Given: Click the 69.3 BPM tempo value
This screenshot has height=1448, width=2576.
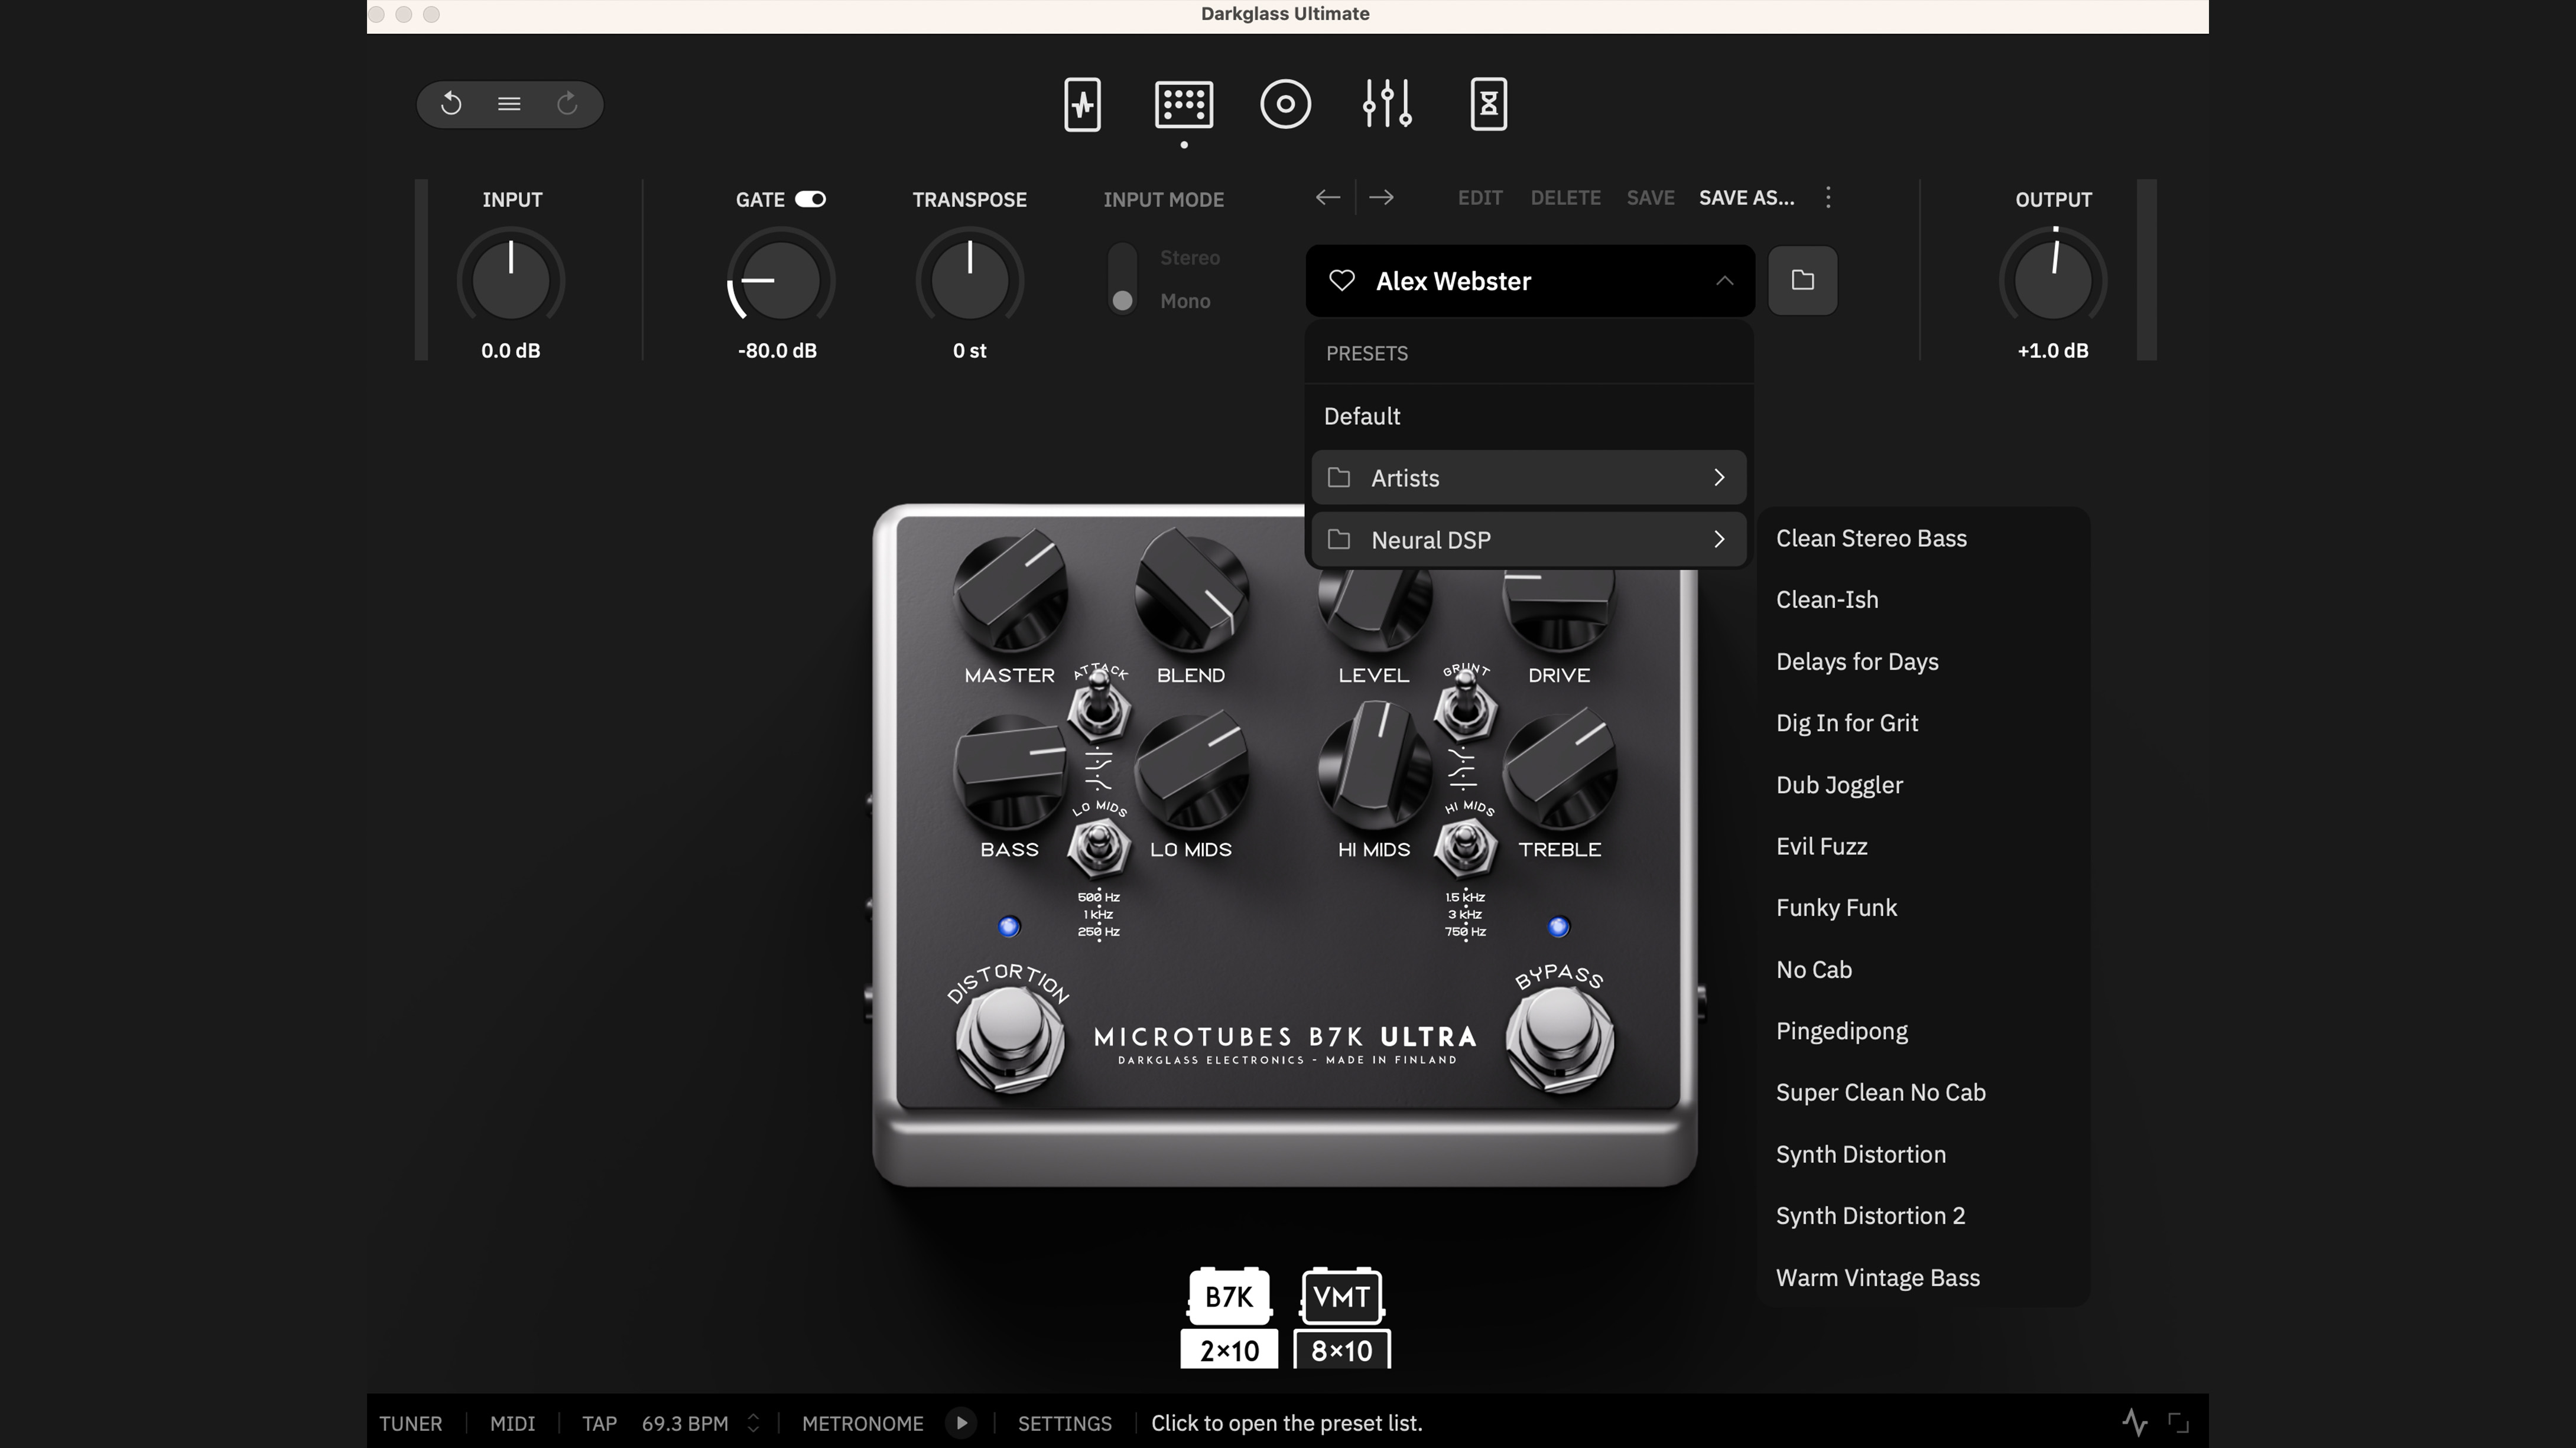Looking at the screenshot, I should pos(684,1423).
